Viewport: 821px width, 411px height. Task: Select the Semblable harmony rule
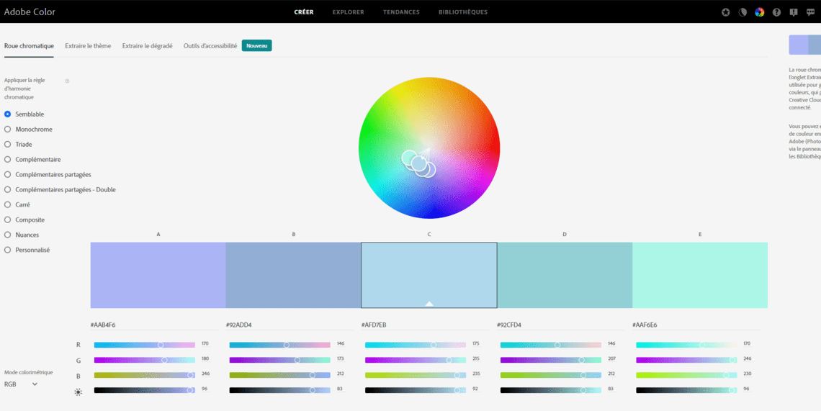click(24, 114)
